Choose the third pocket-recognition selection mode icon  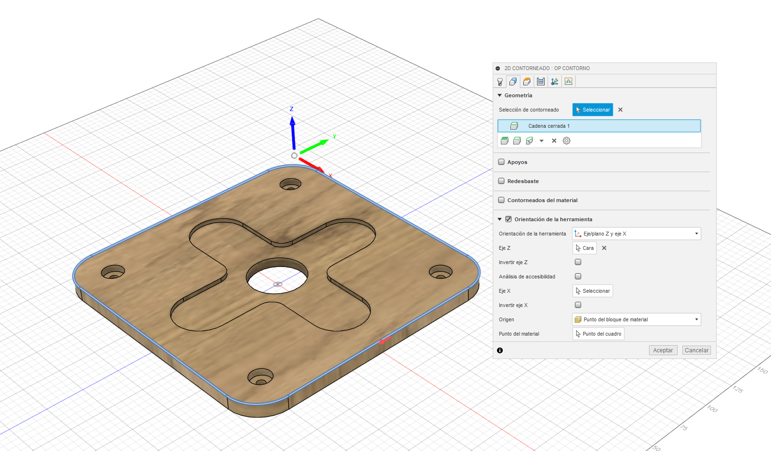pos(529,141)
